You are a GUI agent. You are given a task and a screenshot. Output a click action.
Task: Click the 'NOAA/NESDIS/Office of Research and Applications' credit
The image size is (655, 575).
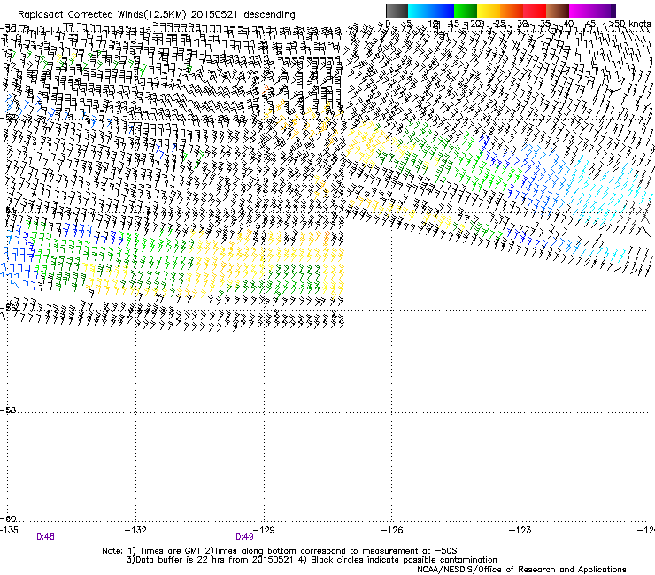(x=521, y=569)
